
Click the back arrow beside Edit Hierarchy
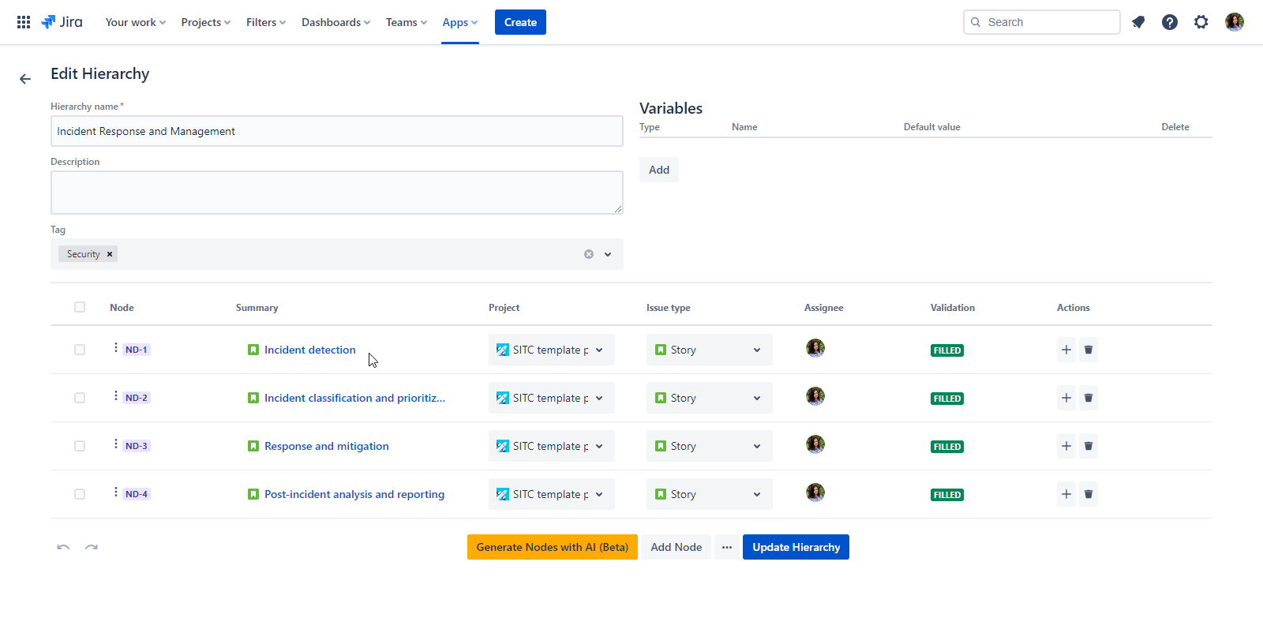coord(25,79)
